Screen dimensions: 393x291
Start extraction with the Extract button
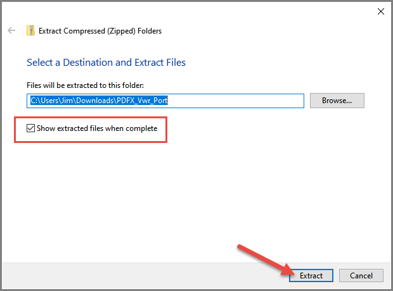click(311, 275)
